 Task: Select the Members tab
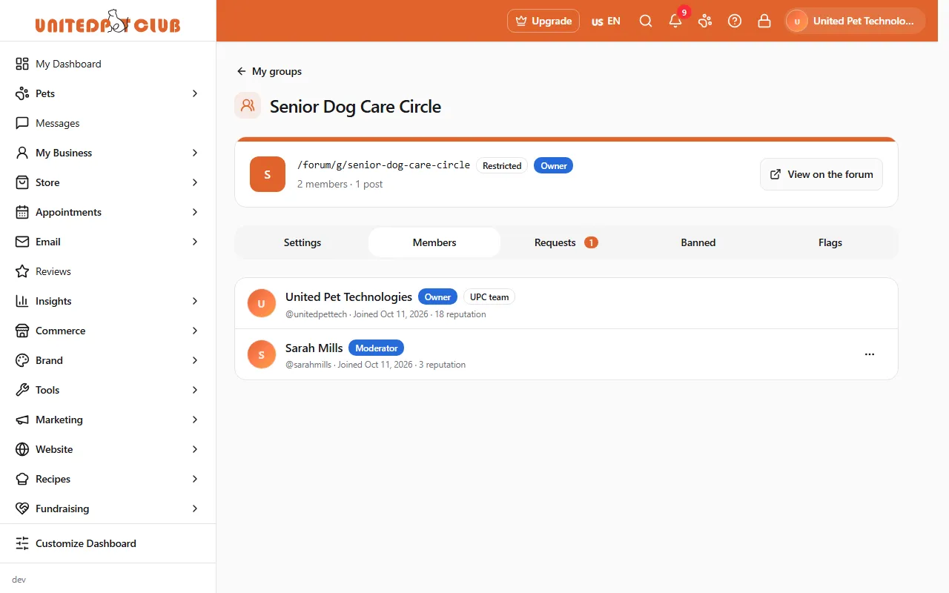tap(434, 242)
